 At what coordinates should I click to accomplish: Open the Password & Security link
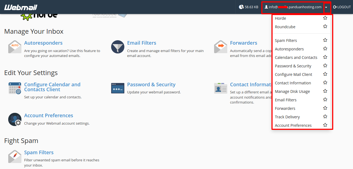coord(151,84)
